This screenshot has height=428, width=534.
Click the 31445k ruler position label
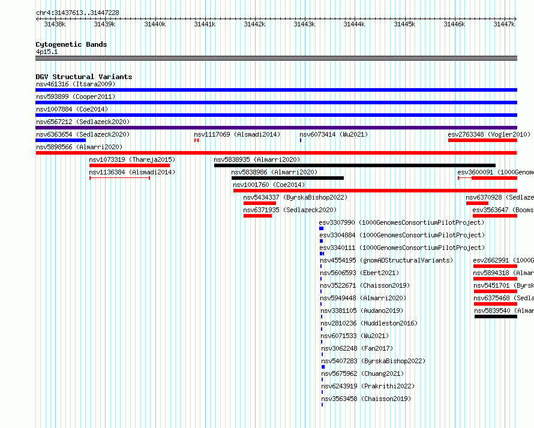(x=404, y=24)
